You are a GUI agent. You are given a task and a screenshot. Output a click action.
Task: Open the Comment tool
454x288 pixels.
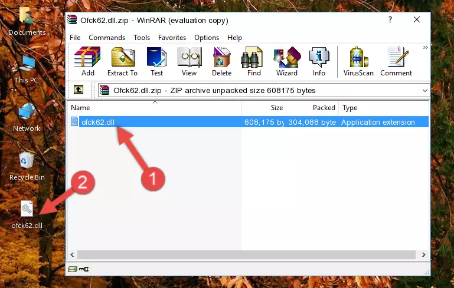(x=396, y=61)
